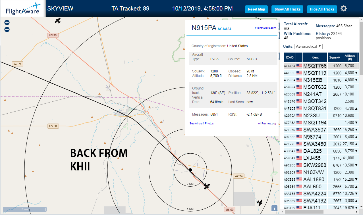Open settings with the gear icon

pyautogui.click(x=344, y=9)
